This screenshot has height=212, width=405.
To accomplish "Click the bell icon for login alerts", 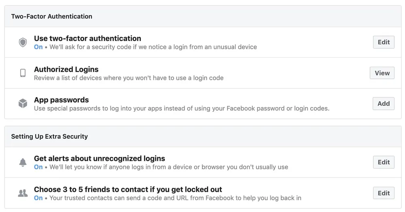I will (x=23, y=162).
